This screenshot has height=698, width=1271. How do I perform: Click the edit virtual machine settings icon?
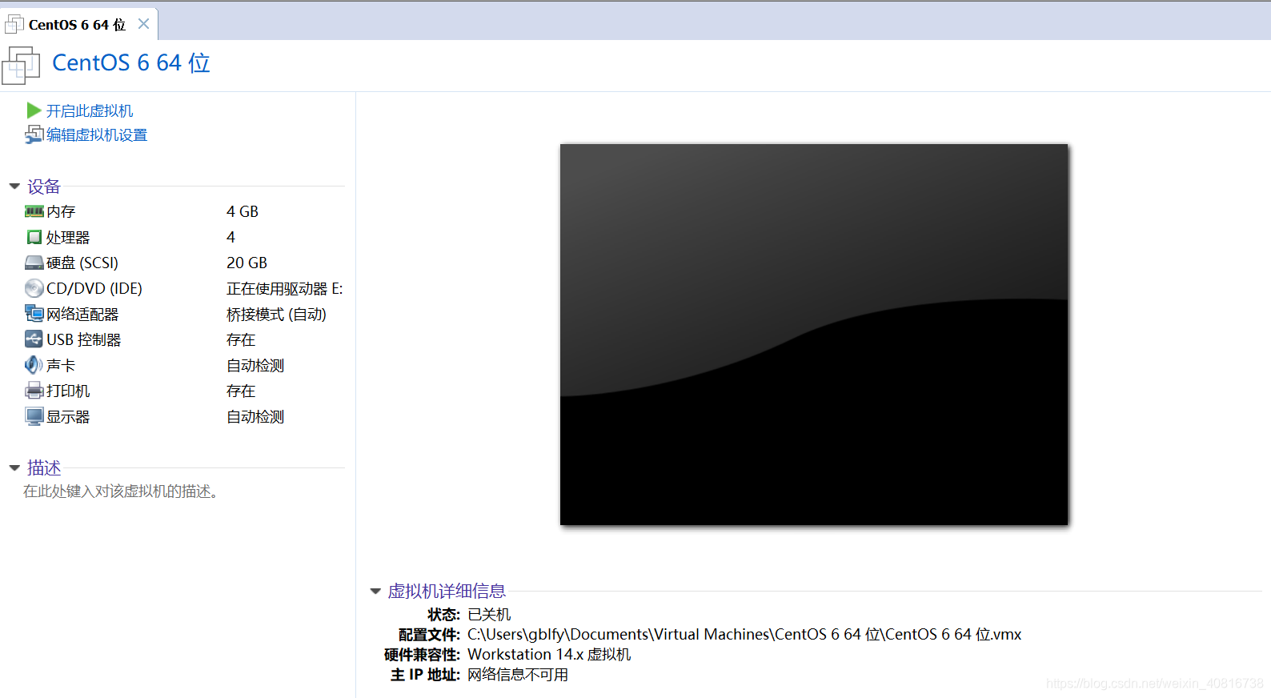pyautogui.click(x=34, y=135)
